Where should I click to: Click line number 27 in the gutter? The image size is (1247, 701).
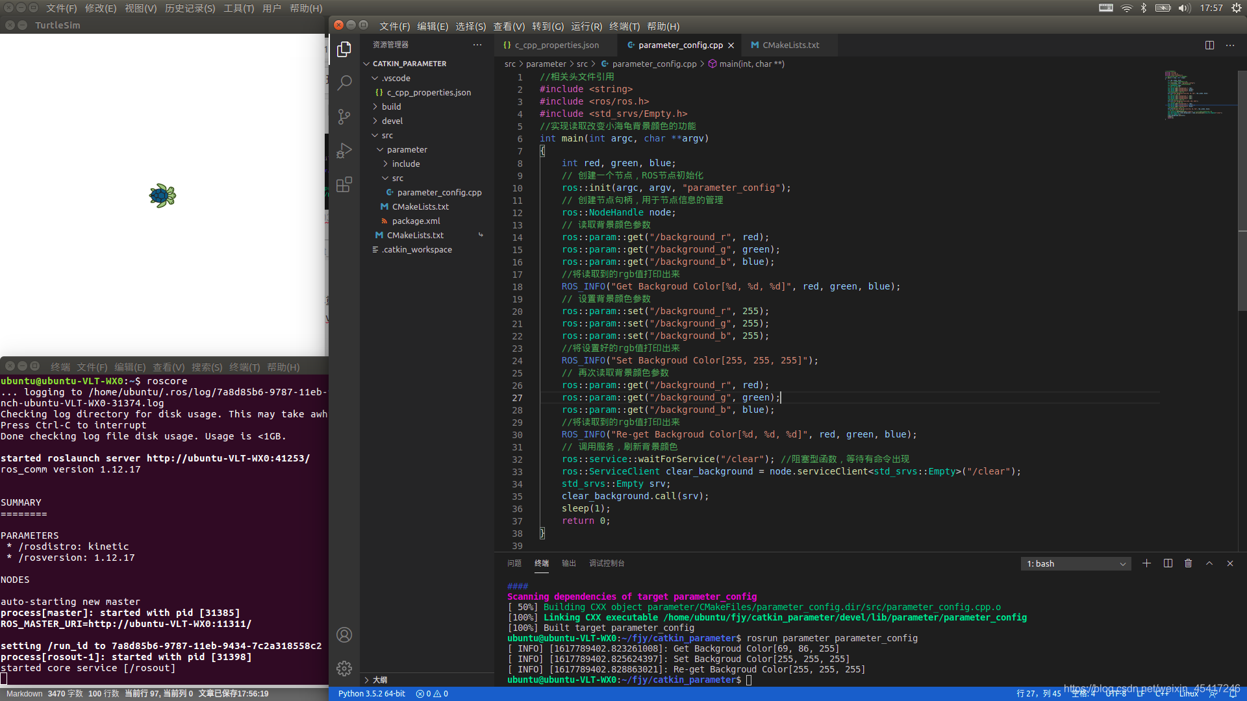517,398
